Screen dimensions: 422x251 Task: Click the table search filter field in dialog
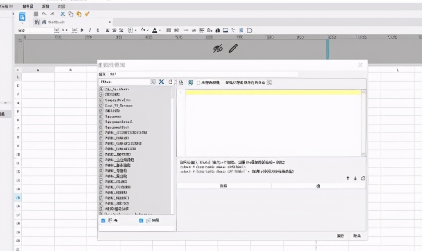tap(124, 82)
